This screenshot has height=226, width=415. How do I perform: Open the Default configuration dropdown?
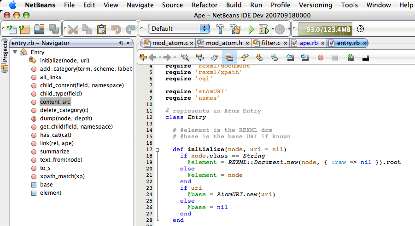tap(179, 28)
